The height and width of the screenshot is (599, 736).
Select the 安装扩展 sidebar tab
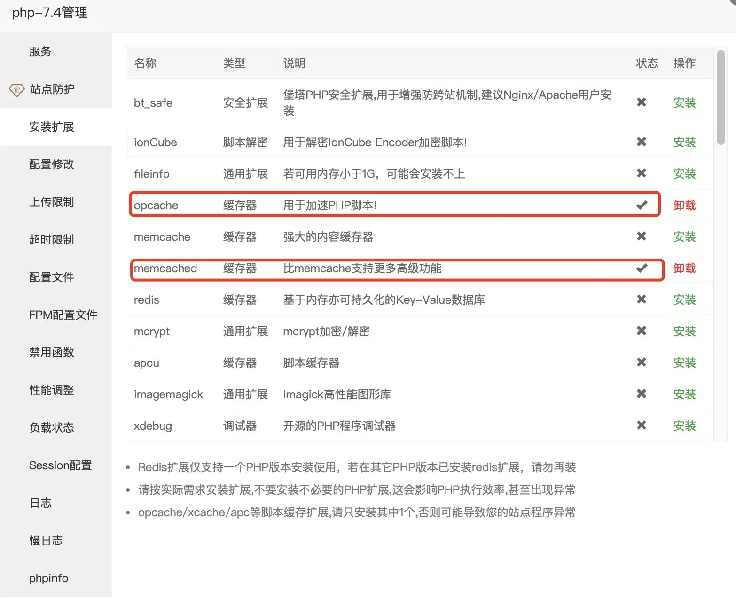[56, 127]
